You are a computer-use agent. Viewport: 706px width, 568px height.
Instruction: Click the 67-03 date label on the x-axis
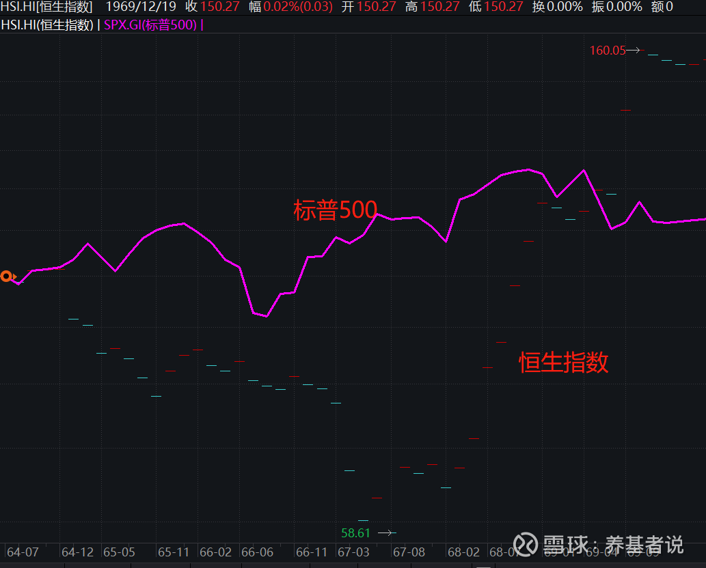[x=355, y=552]
